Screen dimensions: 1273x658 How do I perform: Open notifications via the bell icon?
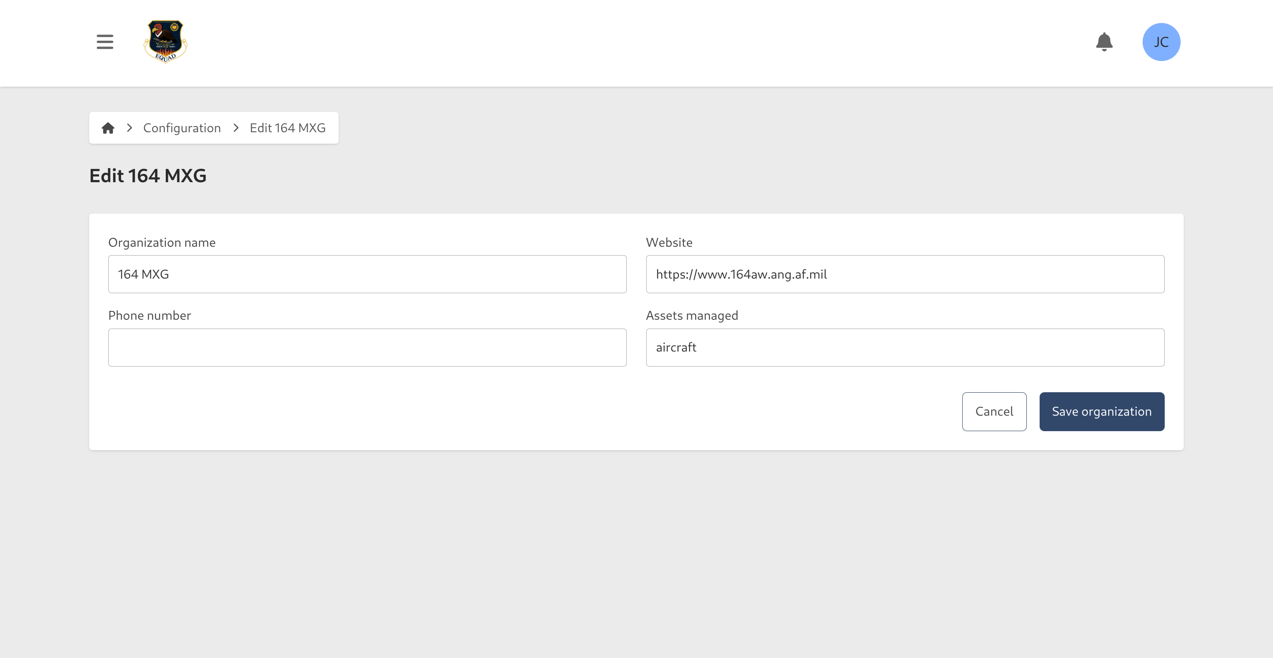click(1105, 42)
